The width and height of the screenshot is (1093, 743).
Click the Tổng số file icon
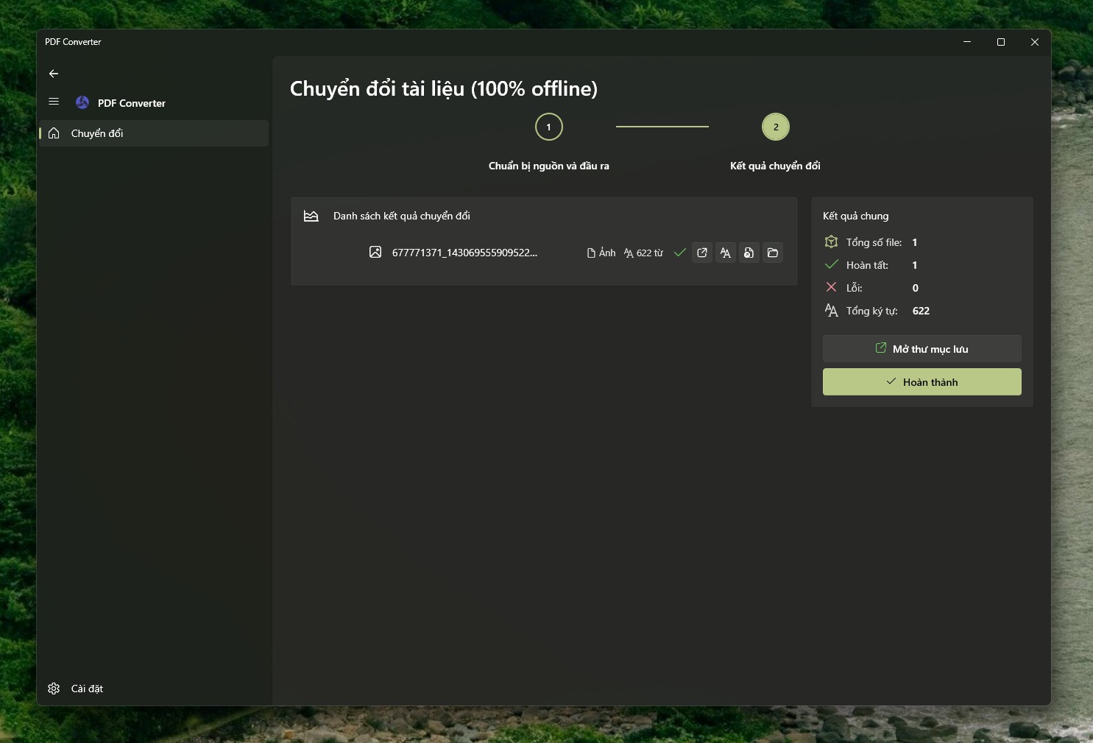pyautogui.click(x=832, y=242)
